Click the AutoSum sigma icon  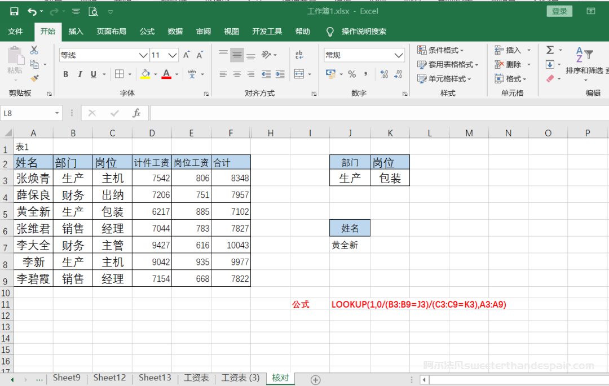pos(550,50)
